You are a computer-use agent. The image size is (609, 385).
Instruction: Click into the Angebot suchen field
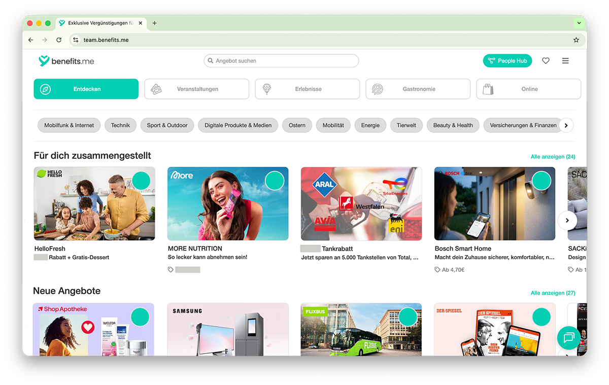281,61
